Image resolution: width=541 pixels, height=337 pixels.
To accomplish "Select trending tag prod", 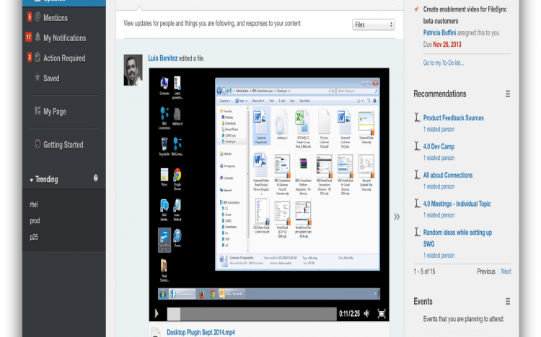I will pos(35,221).
